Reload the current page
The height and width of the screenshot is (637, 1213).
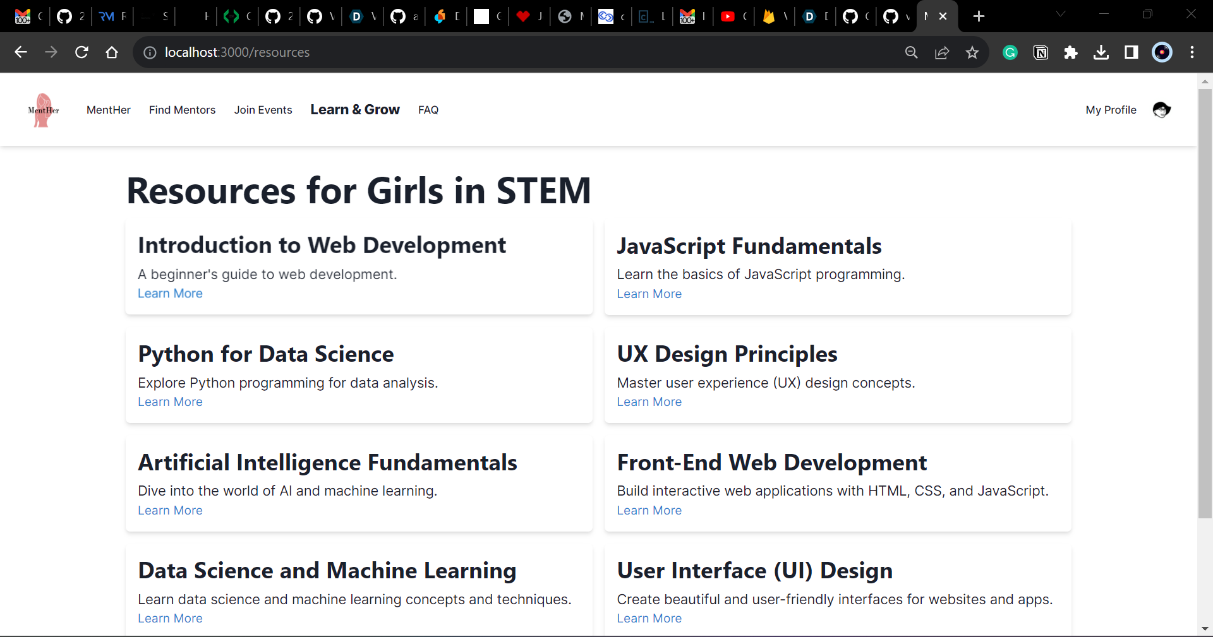click(x=81, y=52)
